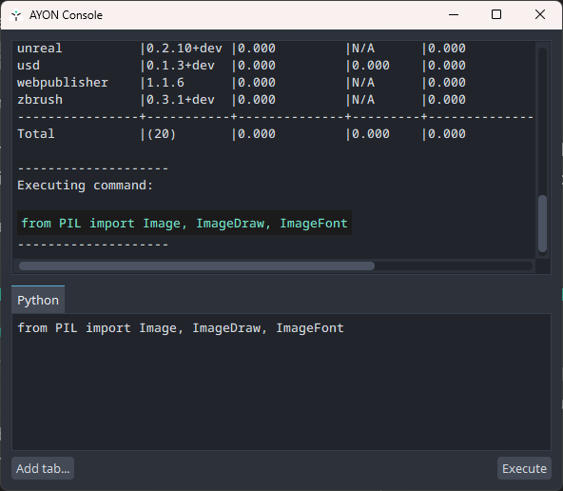Click version '0.3.1+dev' for zbrush
The height and width of the screenshot is (491, 563).
click(x=181, y=100)
